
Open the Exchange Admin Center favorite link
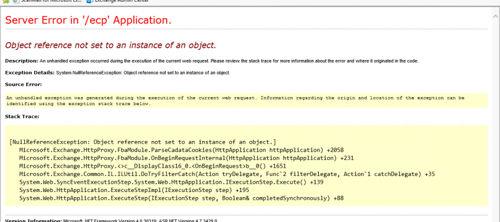(120, 2)
